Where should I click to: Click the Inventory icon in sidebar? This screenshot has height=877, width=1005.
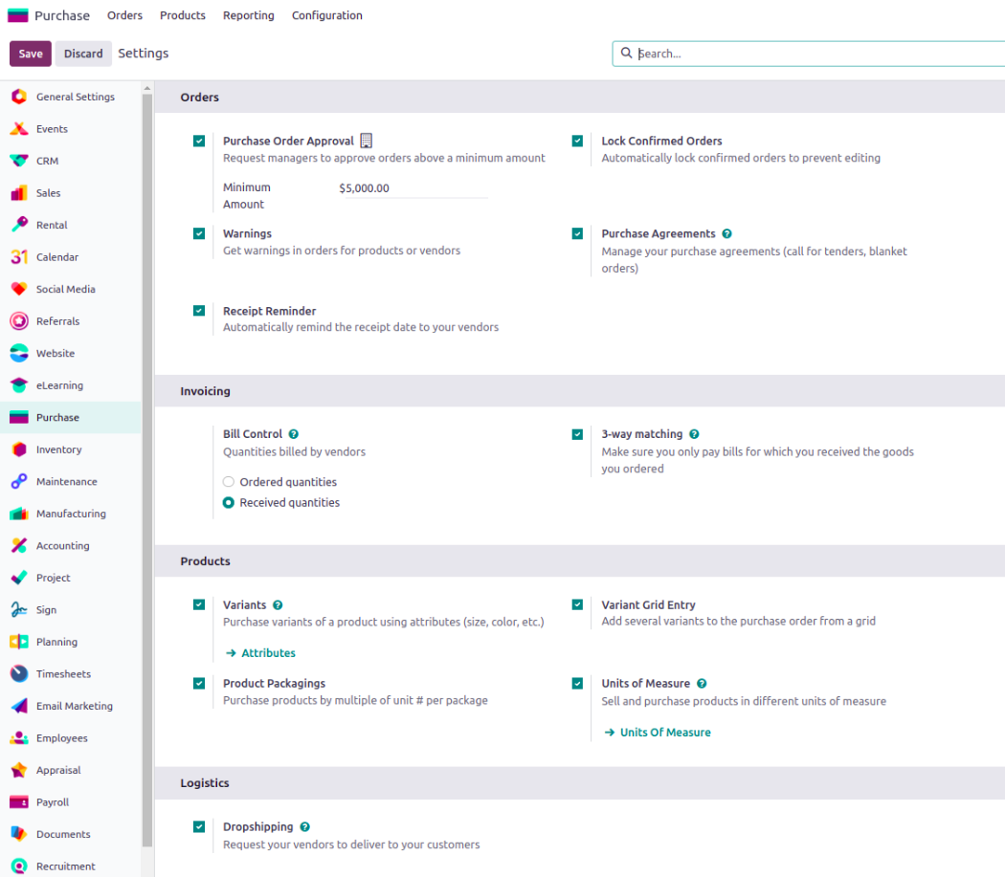[x=19, y=449]
